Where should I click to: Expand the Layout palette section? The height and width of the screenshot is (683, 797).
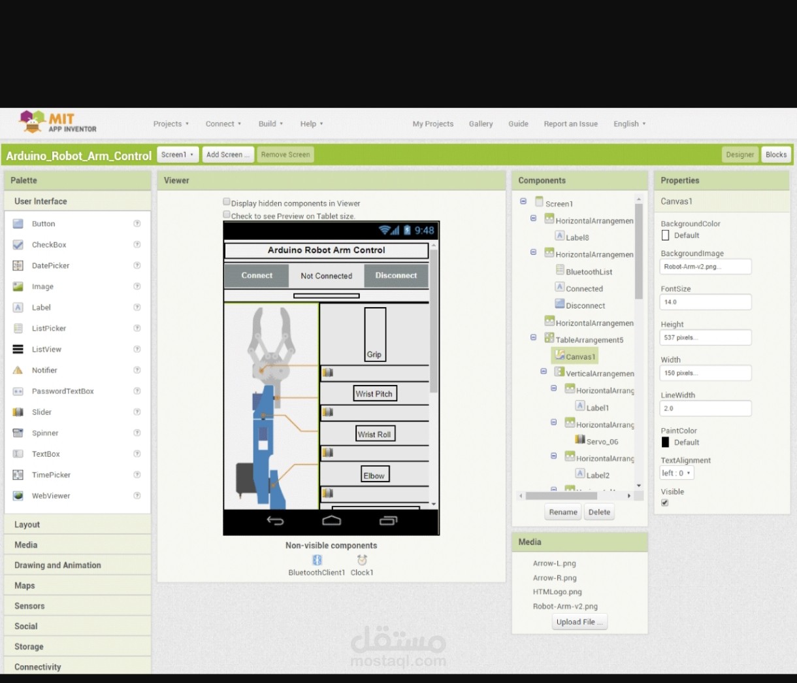(x=78, y=524)
